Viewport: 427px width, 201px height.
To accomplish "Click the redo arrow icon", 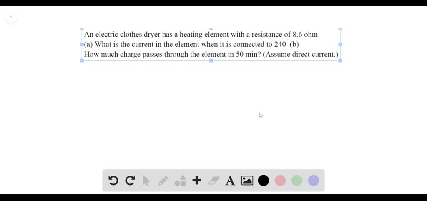I will coord(130,181).
